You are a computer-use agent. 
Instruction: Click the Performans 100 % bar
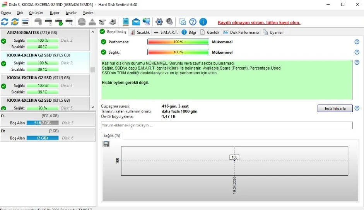pyautogui.click(x=178, y=42)
